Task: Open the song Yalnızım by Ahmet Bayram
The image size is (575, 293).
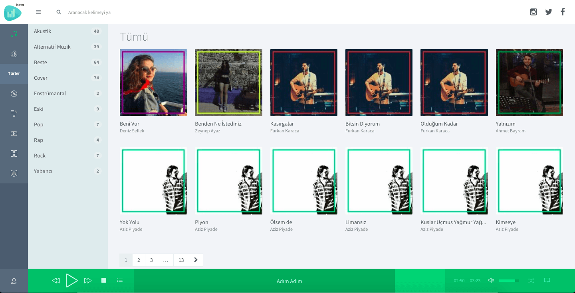Action: [529, 83]
